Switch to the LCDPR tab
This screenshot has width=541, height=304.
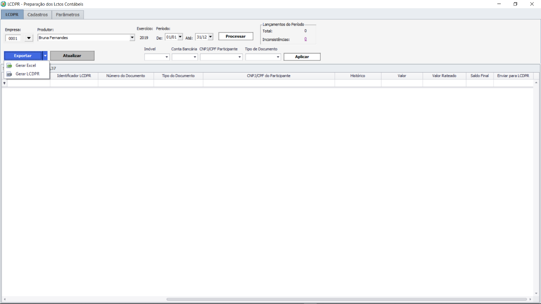(12, 15)
